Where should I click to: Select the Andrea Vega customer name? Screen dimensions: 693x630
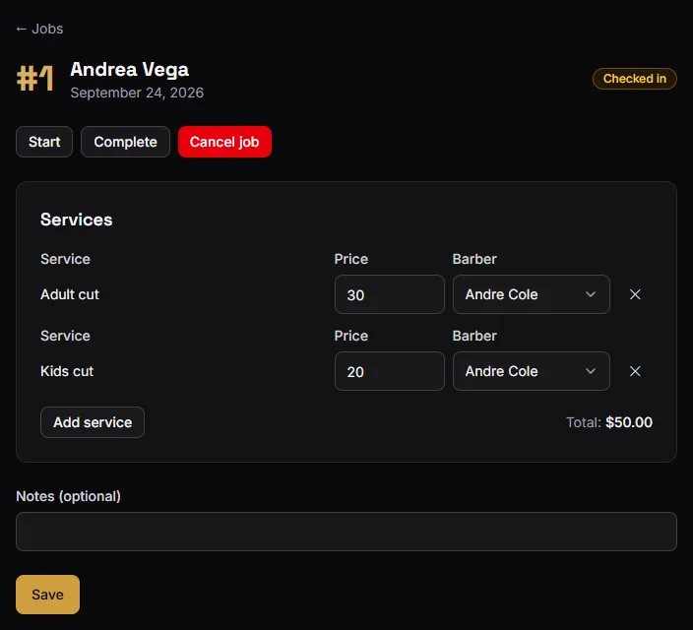(x=130, y=70)
